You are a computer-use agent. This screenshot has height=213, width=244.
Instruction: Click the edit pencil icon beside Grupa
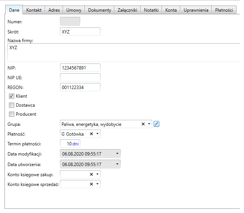157,124
